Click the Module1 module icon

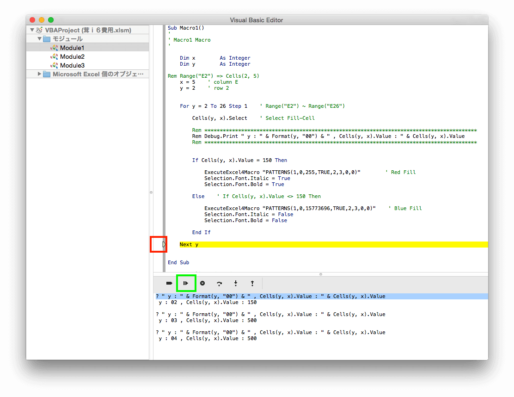(x=54, y=48)
